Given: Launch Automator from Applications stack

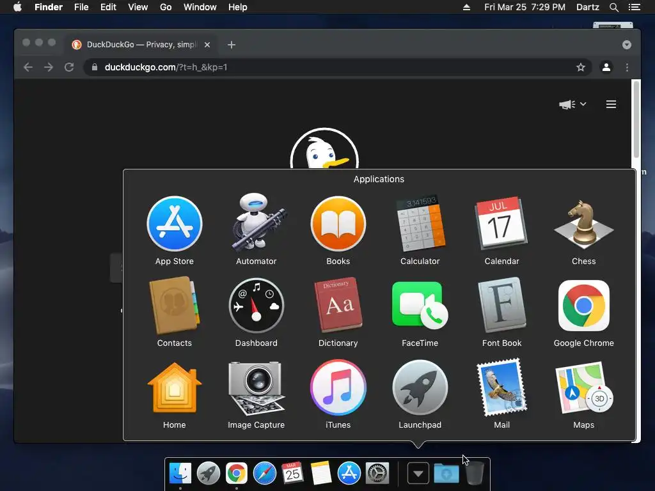Looking at the screenshot, I should pyautogui.click(x=256, y=223).
